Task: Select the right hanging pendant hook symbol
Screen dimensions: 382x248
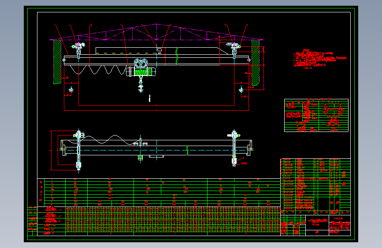Action: click(241, 90)
